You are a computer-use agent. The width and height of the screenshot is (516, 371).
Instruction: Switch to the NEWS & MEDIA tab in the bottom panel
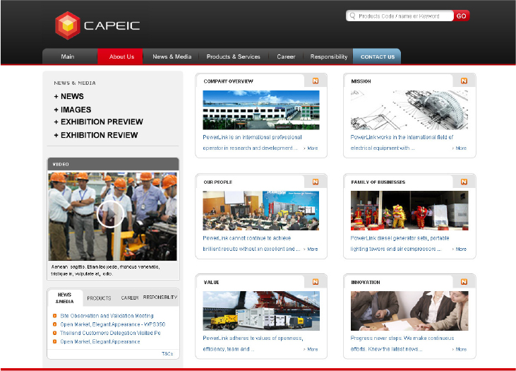pyautogui.click(x=64, y=298)
